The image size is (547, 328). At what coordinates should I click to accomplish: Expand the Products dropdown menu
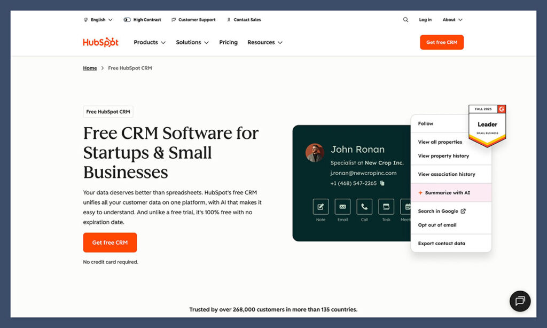click(150, 42)
